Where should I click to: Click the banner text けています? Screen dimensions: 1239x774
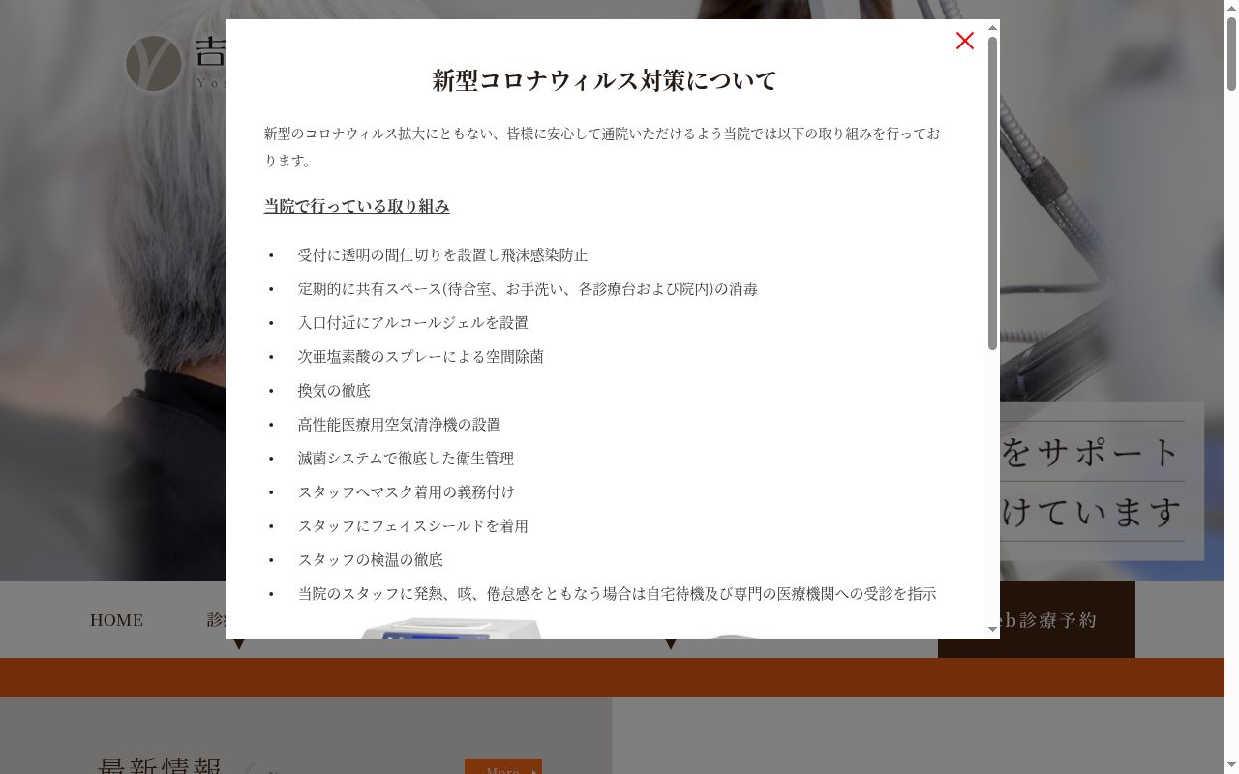pyautogui.click(x=1093, y=511)
